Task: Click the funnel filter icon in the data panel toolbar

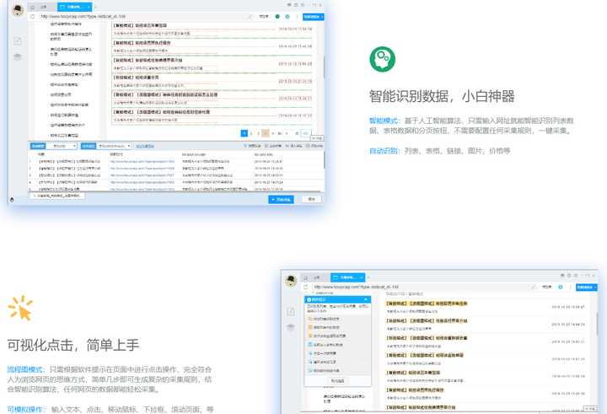Action: 245,146
